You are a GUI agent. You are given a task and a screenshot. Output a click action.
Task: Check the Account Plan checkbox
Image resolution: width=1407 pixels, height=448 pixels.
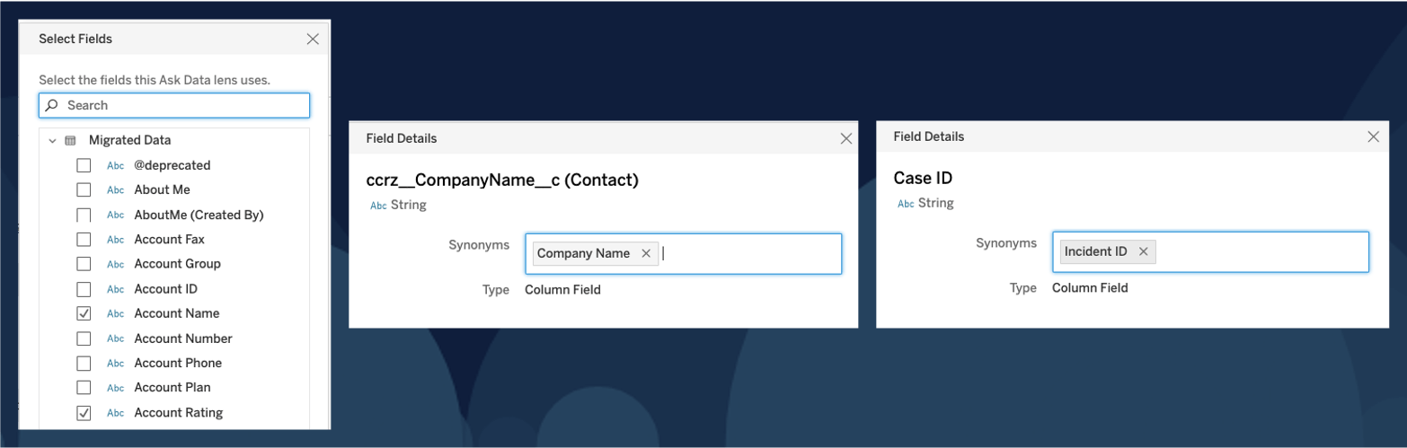[x=84, y=388]
